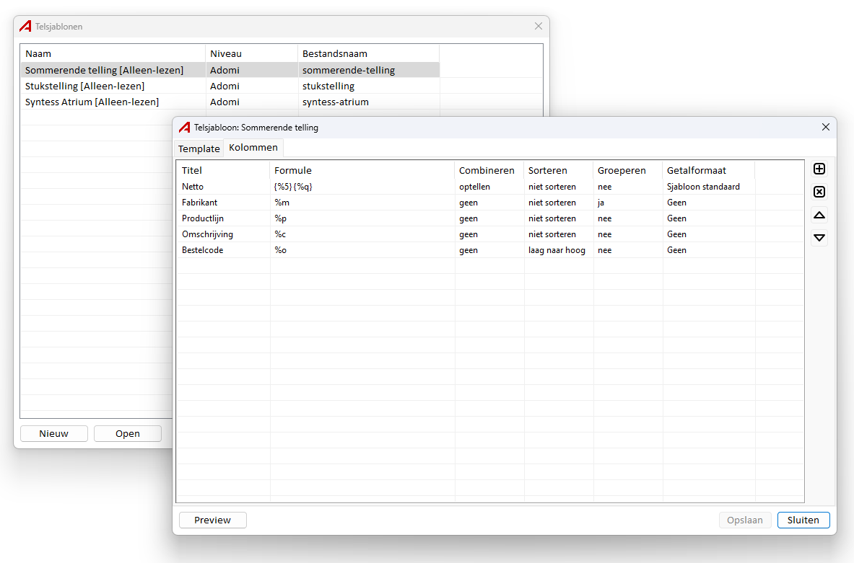The width and height of the screenshot is (854, 563).
Task: Move column up with triangle icon
Action: point(819,215)
